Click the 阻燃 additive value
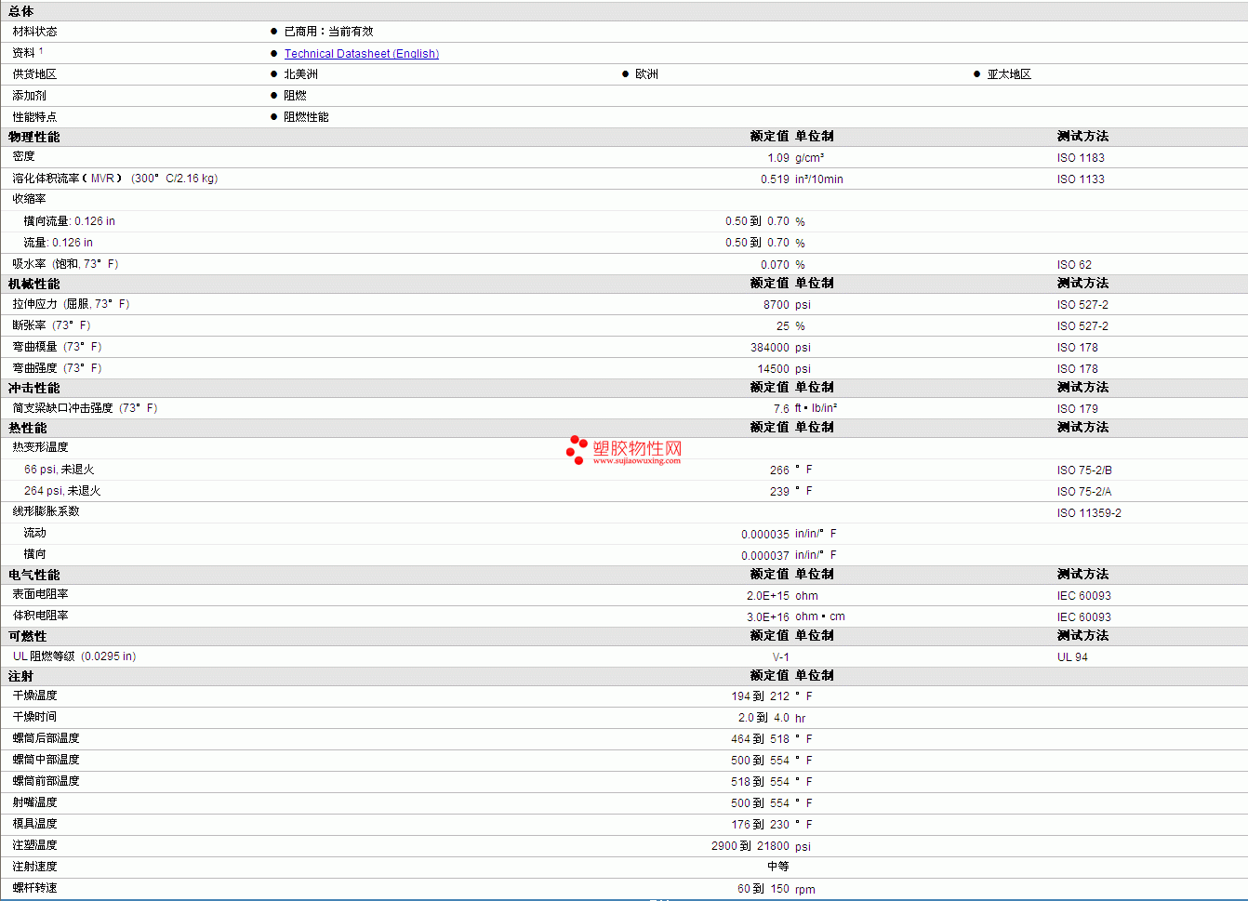Screen dimensions: 1248x901 295,96
